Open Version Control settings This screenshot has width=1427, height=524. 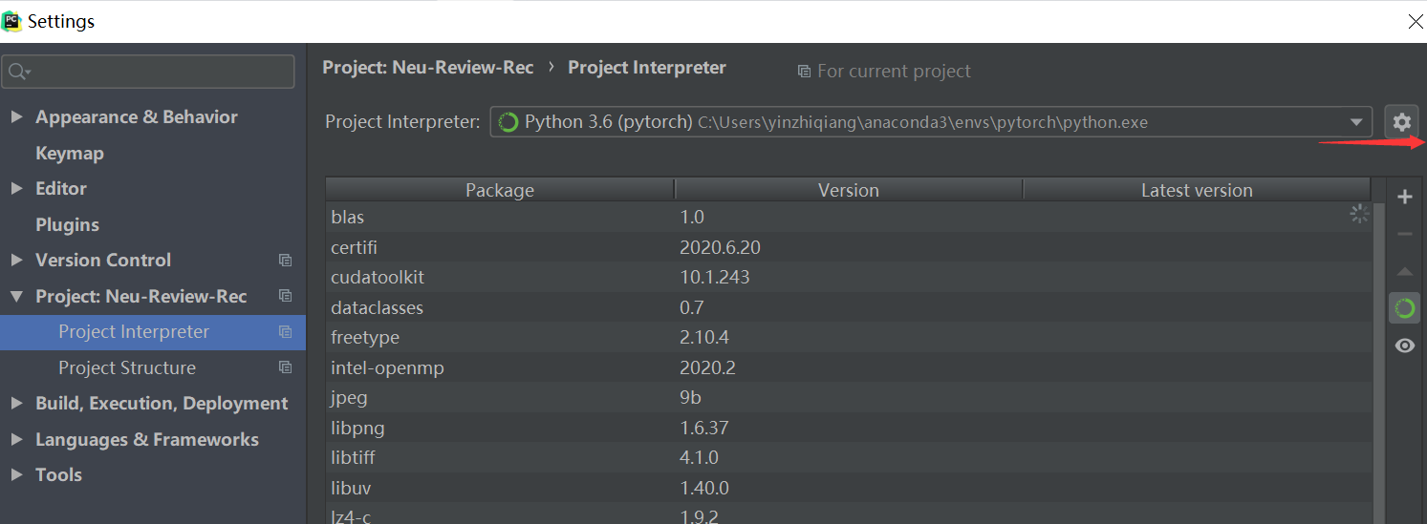coord(103,260)
